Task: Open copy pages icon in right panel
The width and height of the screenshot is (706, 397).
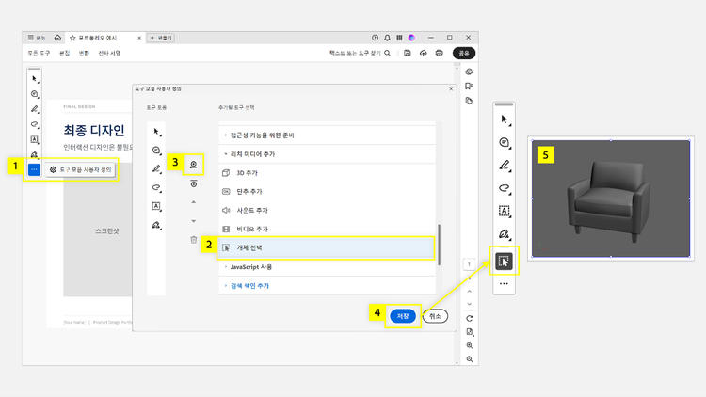Action: [x=469, y=101]
